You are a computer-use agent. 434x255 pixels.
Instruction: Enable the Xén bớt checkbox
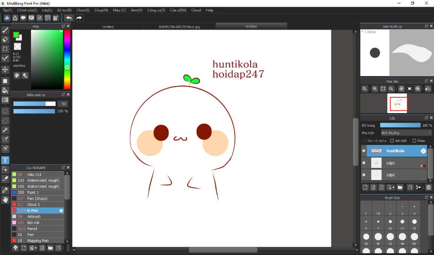(392, 141)
